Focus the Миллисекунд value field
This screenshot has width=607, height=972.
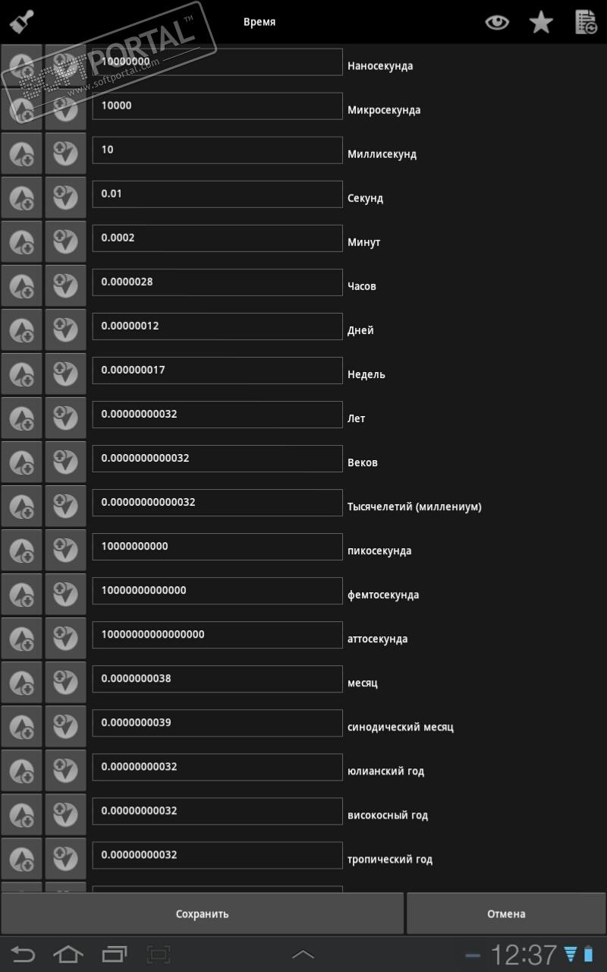tap(217, 150)
